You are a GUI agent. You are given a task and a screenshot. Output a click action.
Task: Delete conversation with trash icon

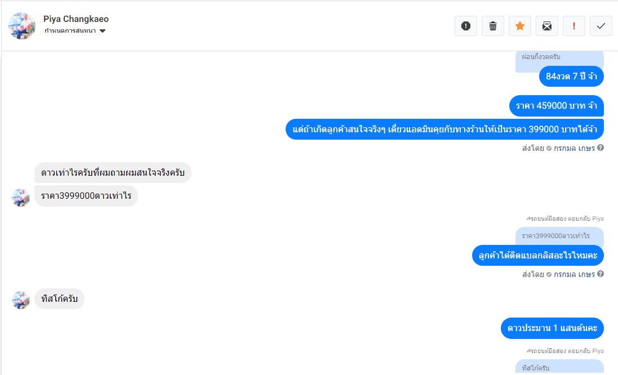pyautogui.click(x=493, y=26)
